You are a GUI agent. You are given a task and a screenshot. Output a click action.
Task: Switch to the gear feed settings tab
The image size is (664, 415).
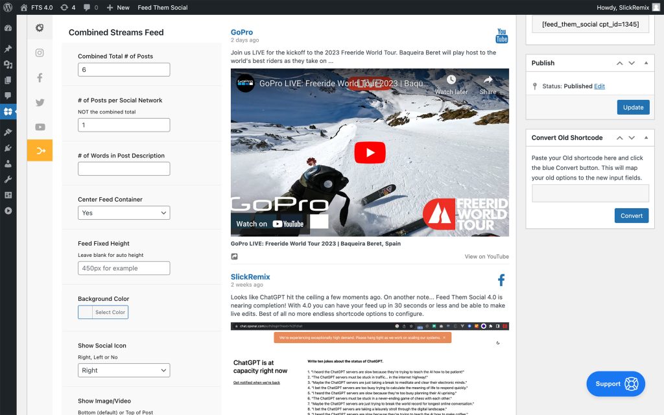point(40,28)
